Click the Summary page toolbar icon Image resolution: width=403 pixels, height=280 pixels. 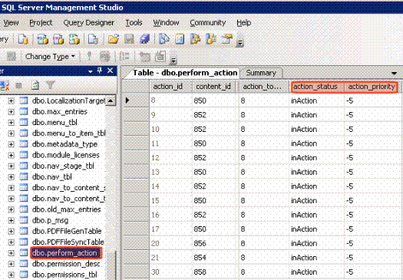180,39
